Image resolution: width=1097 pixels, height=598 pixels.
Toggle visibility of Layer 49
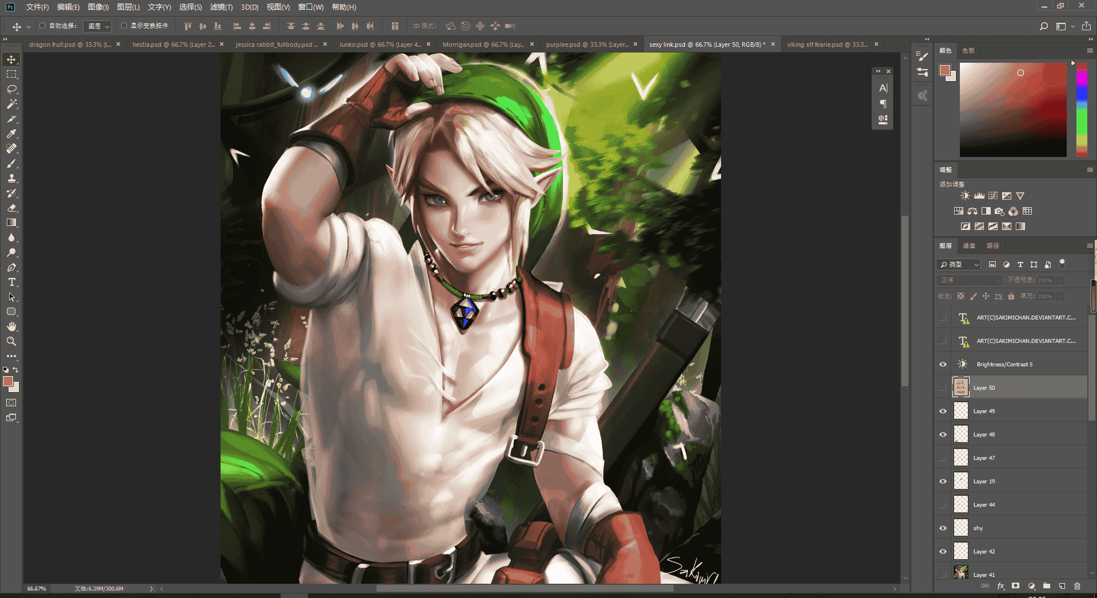pos(943,411)
